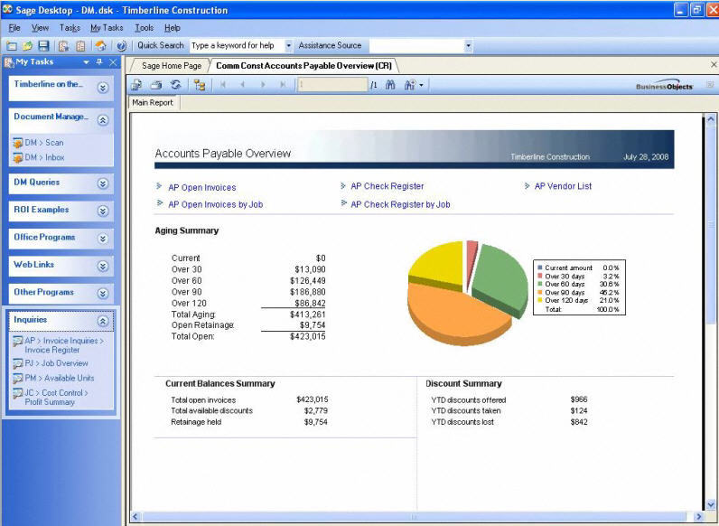Viewport: 719px width, 526px height.
Task: Click the Home page toolbar icon
Action: click(x=100, y=46)
